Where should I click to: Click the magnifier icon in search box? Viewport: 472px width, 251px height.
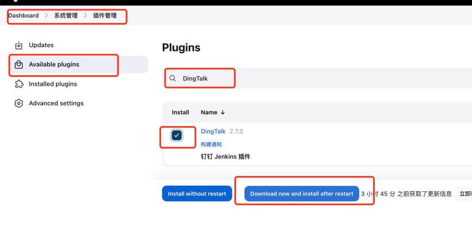(x=173, y=78)
